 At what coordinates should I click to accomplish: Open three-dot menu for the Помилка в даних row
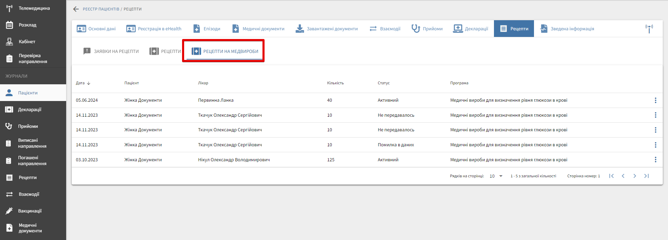point(655,145)
